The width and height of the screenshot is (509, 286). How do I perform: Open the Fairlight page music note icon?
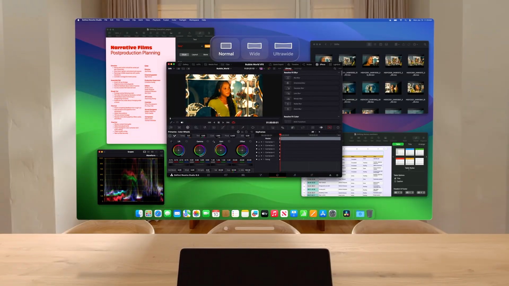point(295,175)
